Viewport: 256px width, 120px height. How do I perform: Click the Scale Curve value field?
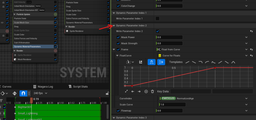point(172,105)
